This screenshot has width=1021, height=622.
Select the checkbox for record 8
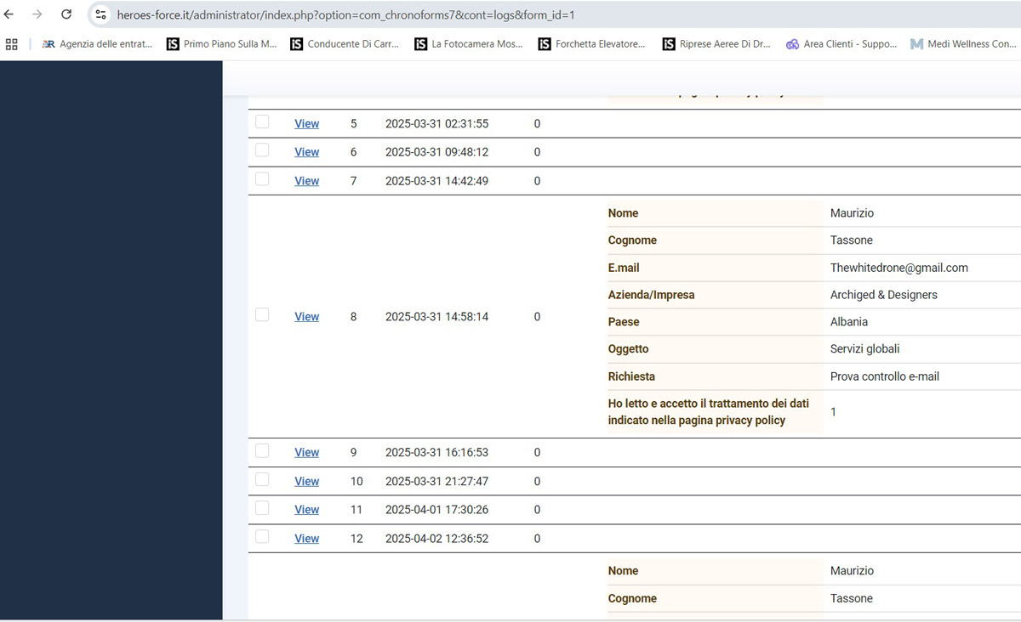tap(262, 315)
